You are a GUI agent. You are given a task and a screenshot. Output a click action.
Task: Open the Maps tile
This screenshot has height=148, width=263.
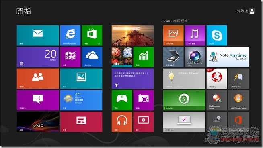(70, 57)
